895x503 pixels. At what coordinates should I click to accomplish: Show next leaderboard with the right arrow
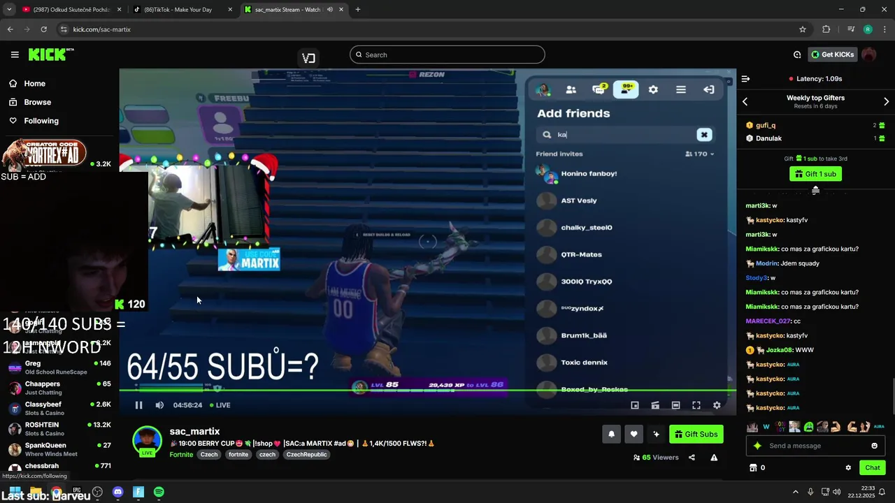pyautogui.click(x=886, y=102)
